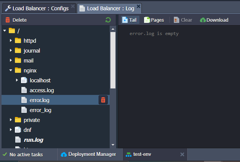Image resolution: width=240 pixels, height=162 pixels.
Task: Click the wrench icon on Configs tab
Action: click(8, 8)
